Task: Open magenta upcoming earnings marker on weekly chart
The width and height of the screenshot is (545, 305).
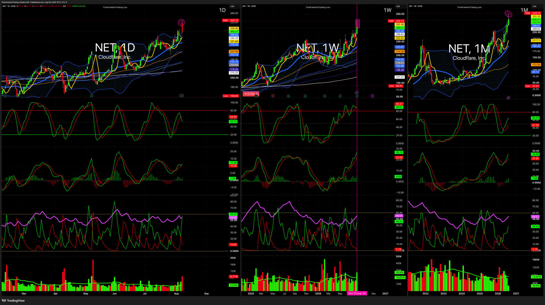Action: click(372, 96)
